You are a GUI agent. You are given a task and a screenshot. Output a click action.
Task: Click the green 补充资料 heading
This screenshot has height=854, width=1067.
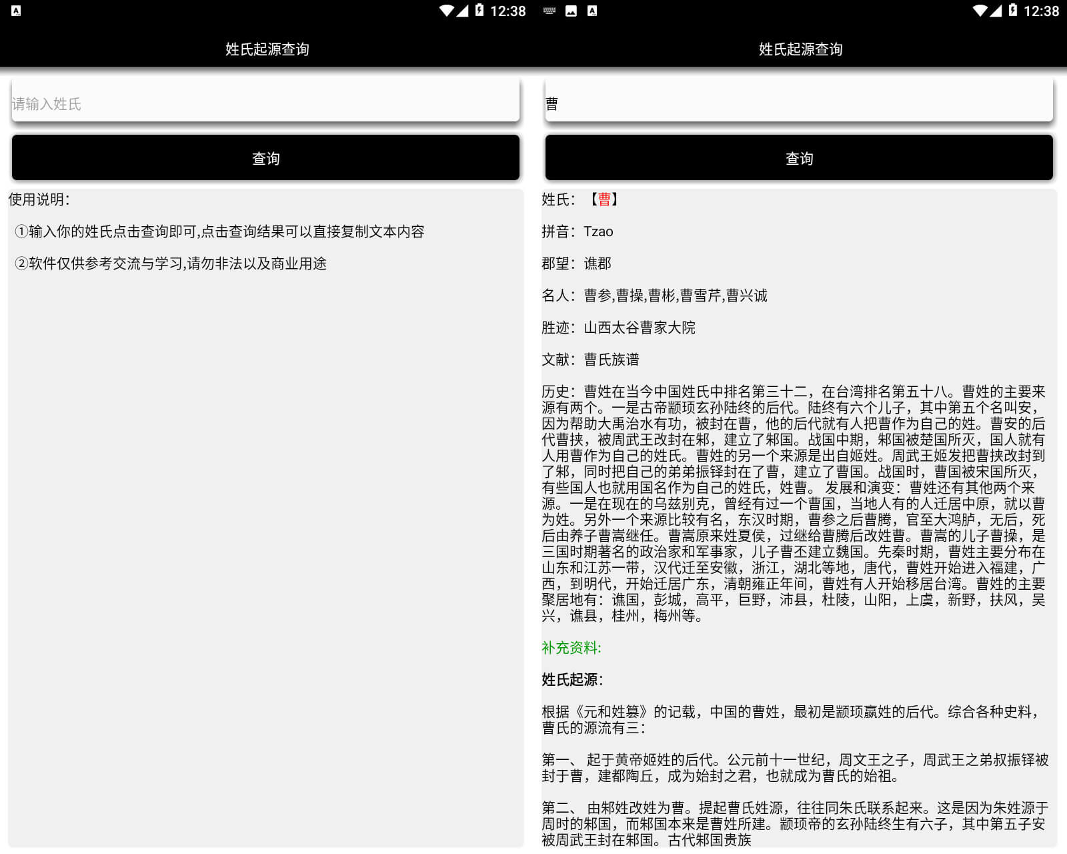[x=571, y=648]
